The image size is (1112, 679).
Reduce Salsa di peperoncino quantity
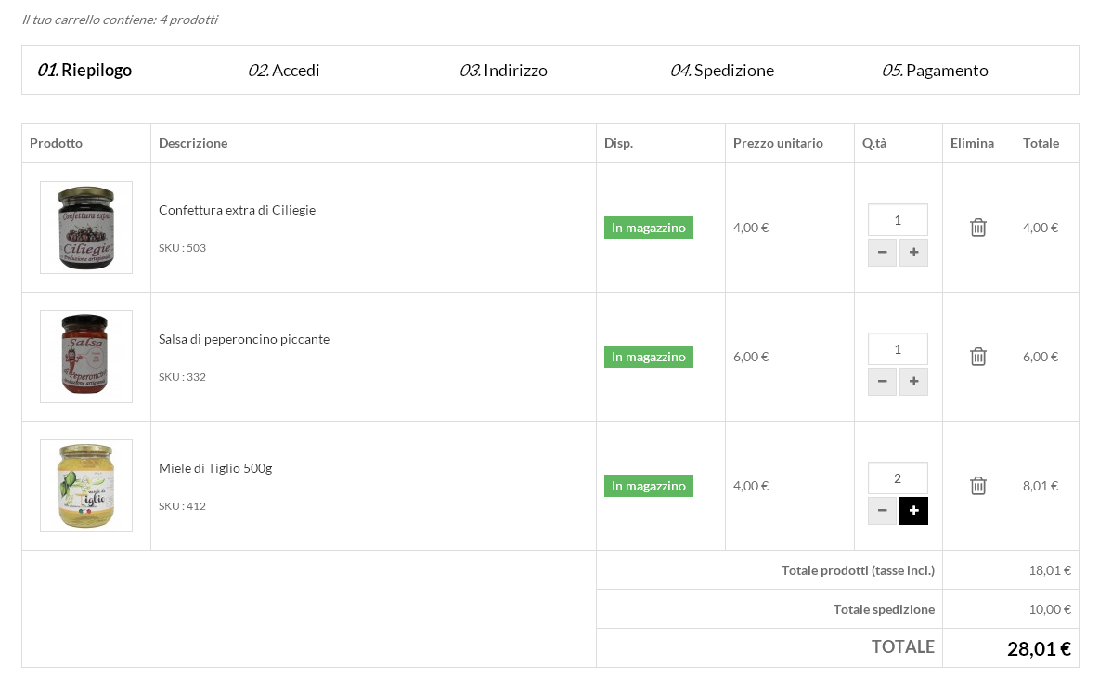click(x=882, y=382)
